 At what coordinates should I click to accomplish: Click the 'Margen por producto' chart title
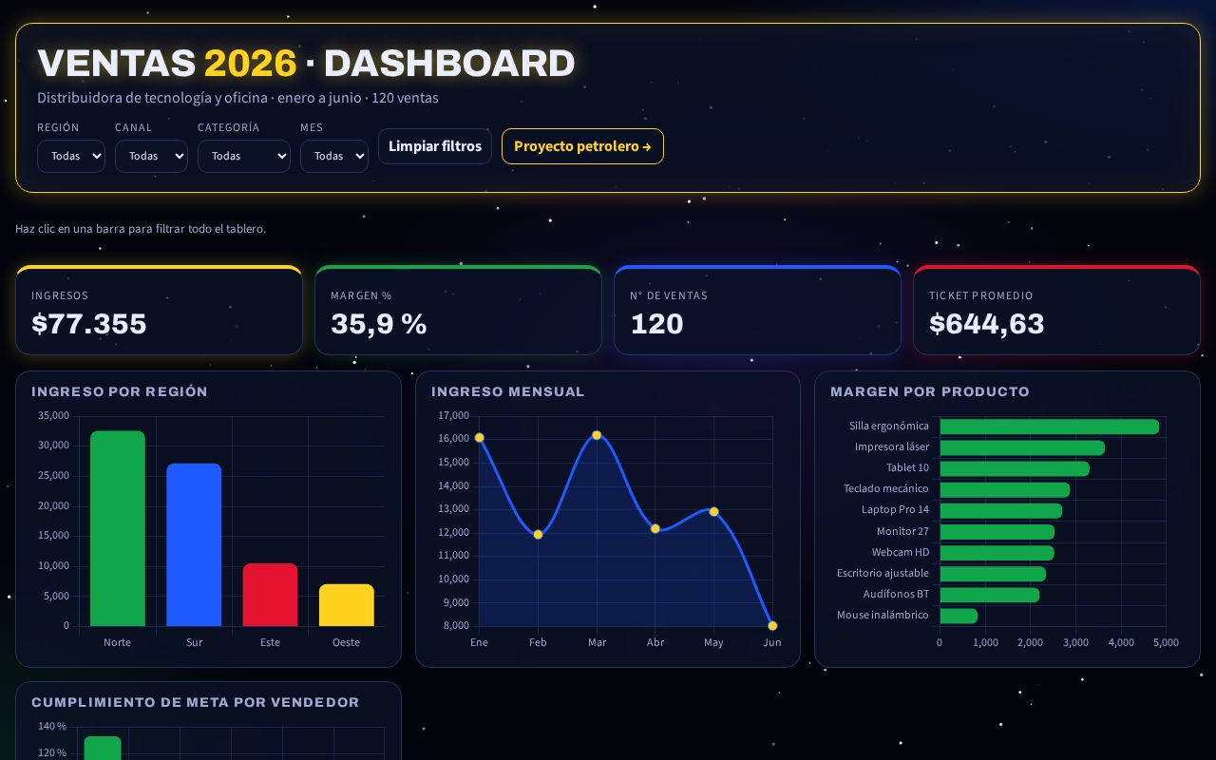(930, 391)
